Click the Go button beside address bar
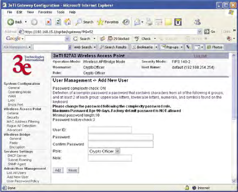 point(210,32)
